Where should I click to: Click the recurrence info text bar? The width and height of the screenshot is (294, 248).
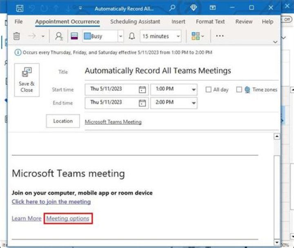117,53
